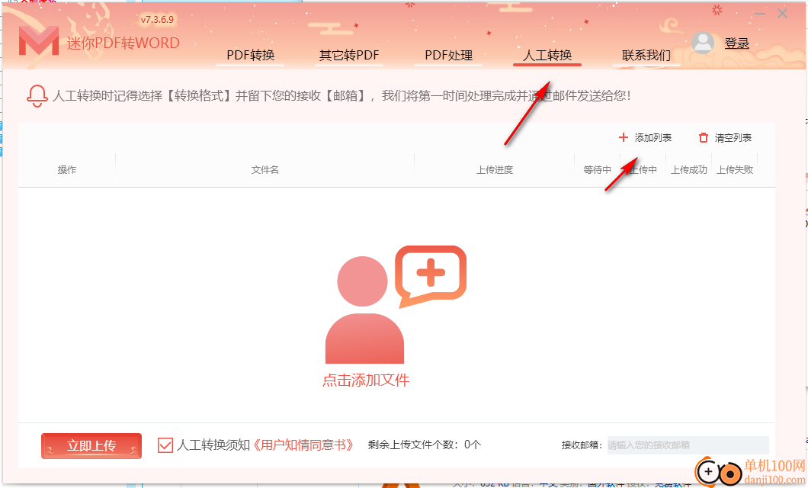
Task: Open the PDF处理 tab
Action: (448, 55)
